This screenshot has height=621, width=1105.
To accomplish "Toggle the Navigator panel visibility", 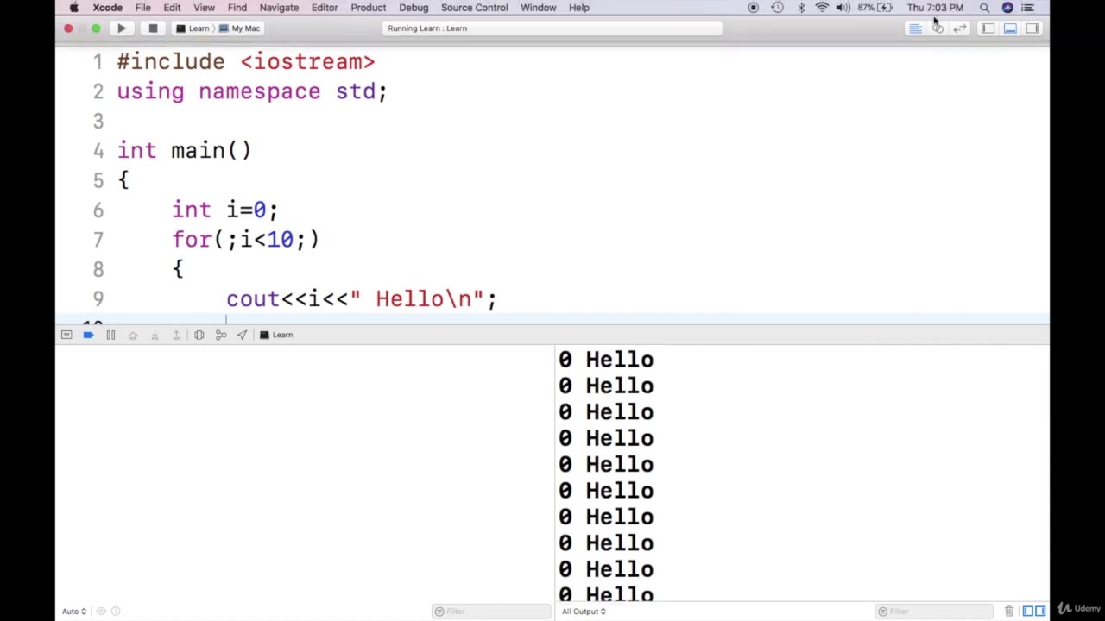I will coord(988,28).
